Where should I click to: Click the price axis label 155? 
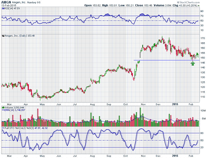coord(203,53)
